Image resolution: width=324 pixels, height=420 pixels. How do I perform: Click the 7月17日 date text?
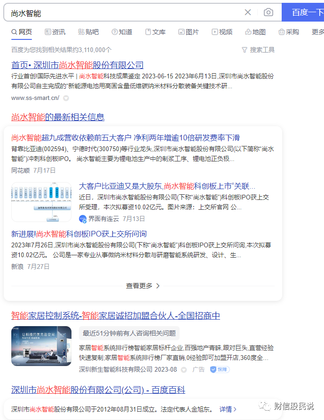pyautogui.click(x=45, y=171)
